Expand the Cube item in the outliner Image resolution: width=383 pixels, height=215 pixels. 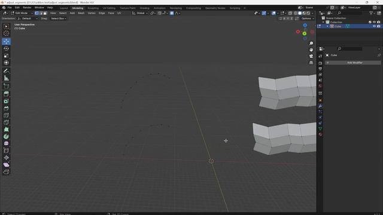tap(327, 26)
